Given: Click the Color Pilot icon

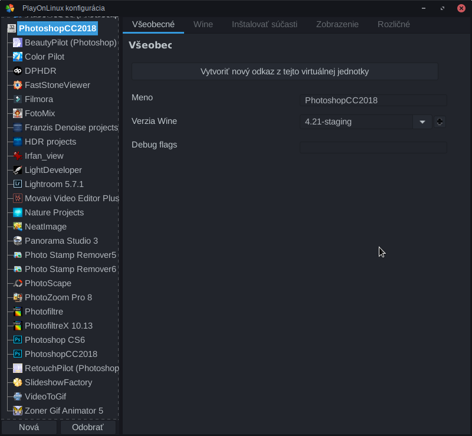Looking at the screenshot, I should (18, 57).
